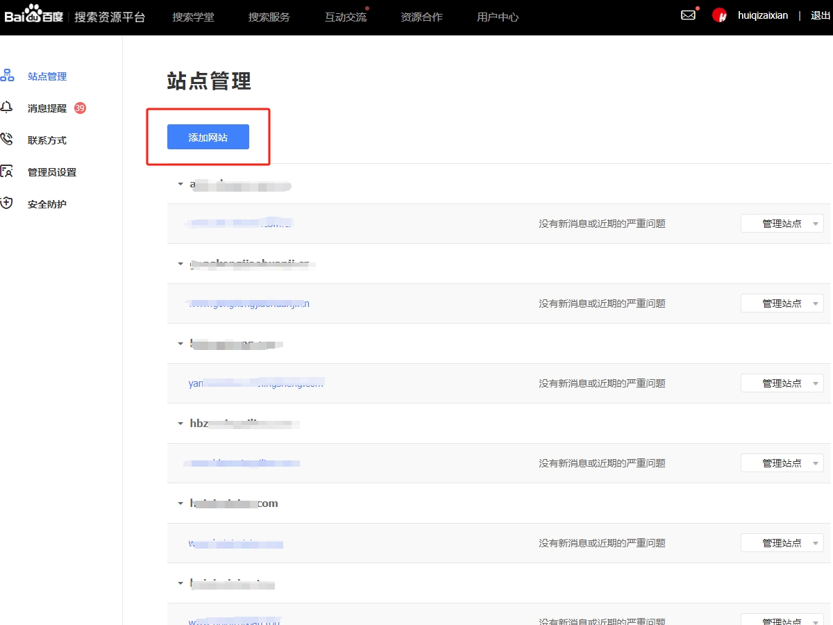Collapse the site group starting with "hbz"
833x625 pixels.
coord(180,424)
